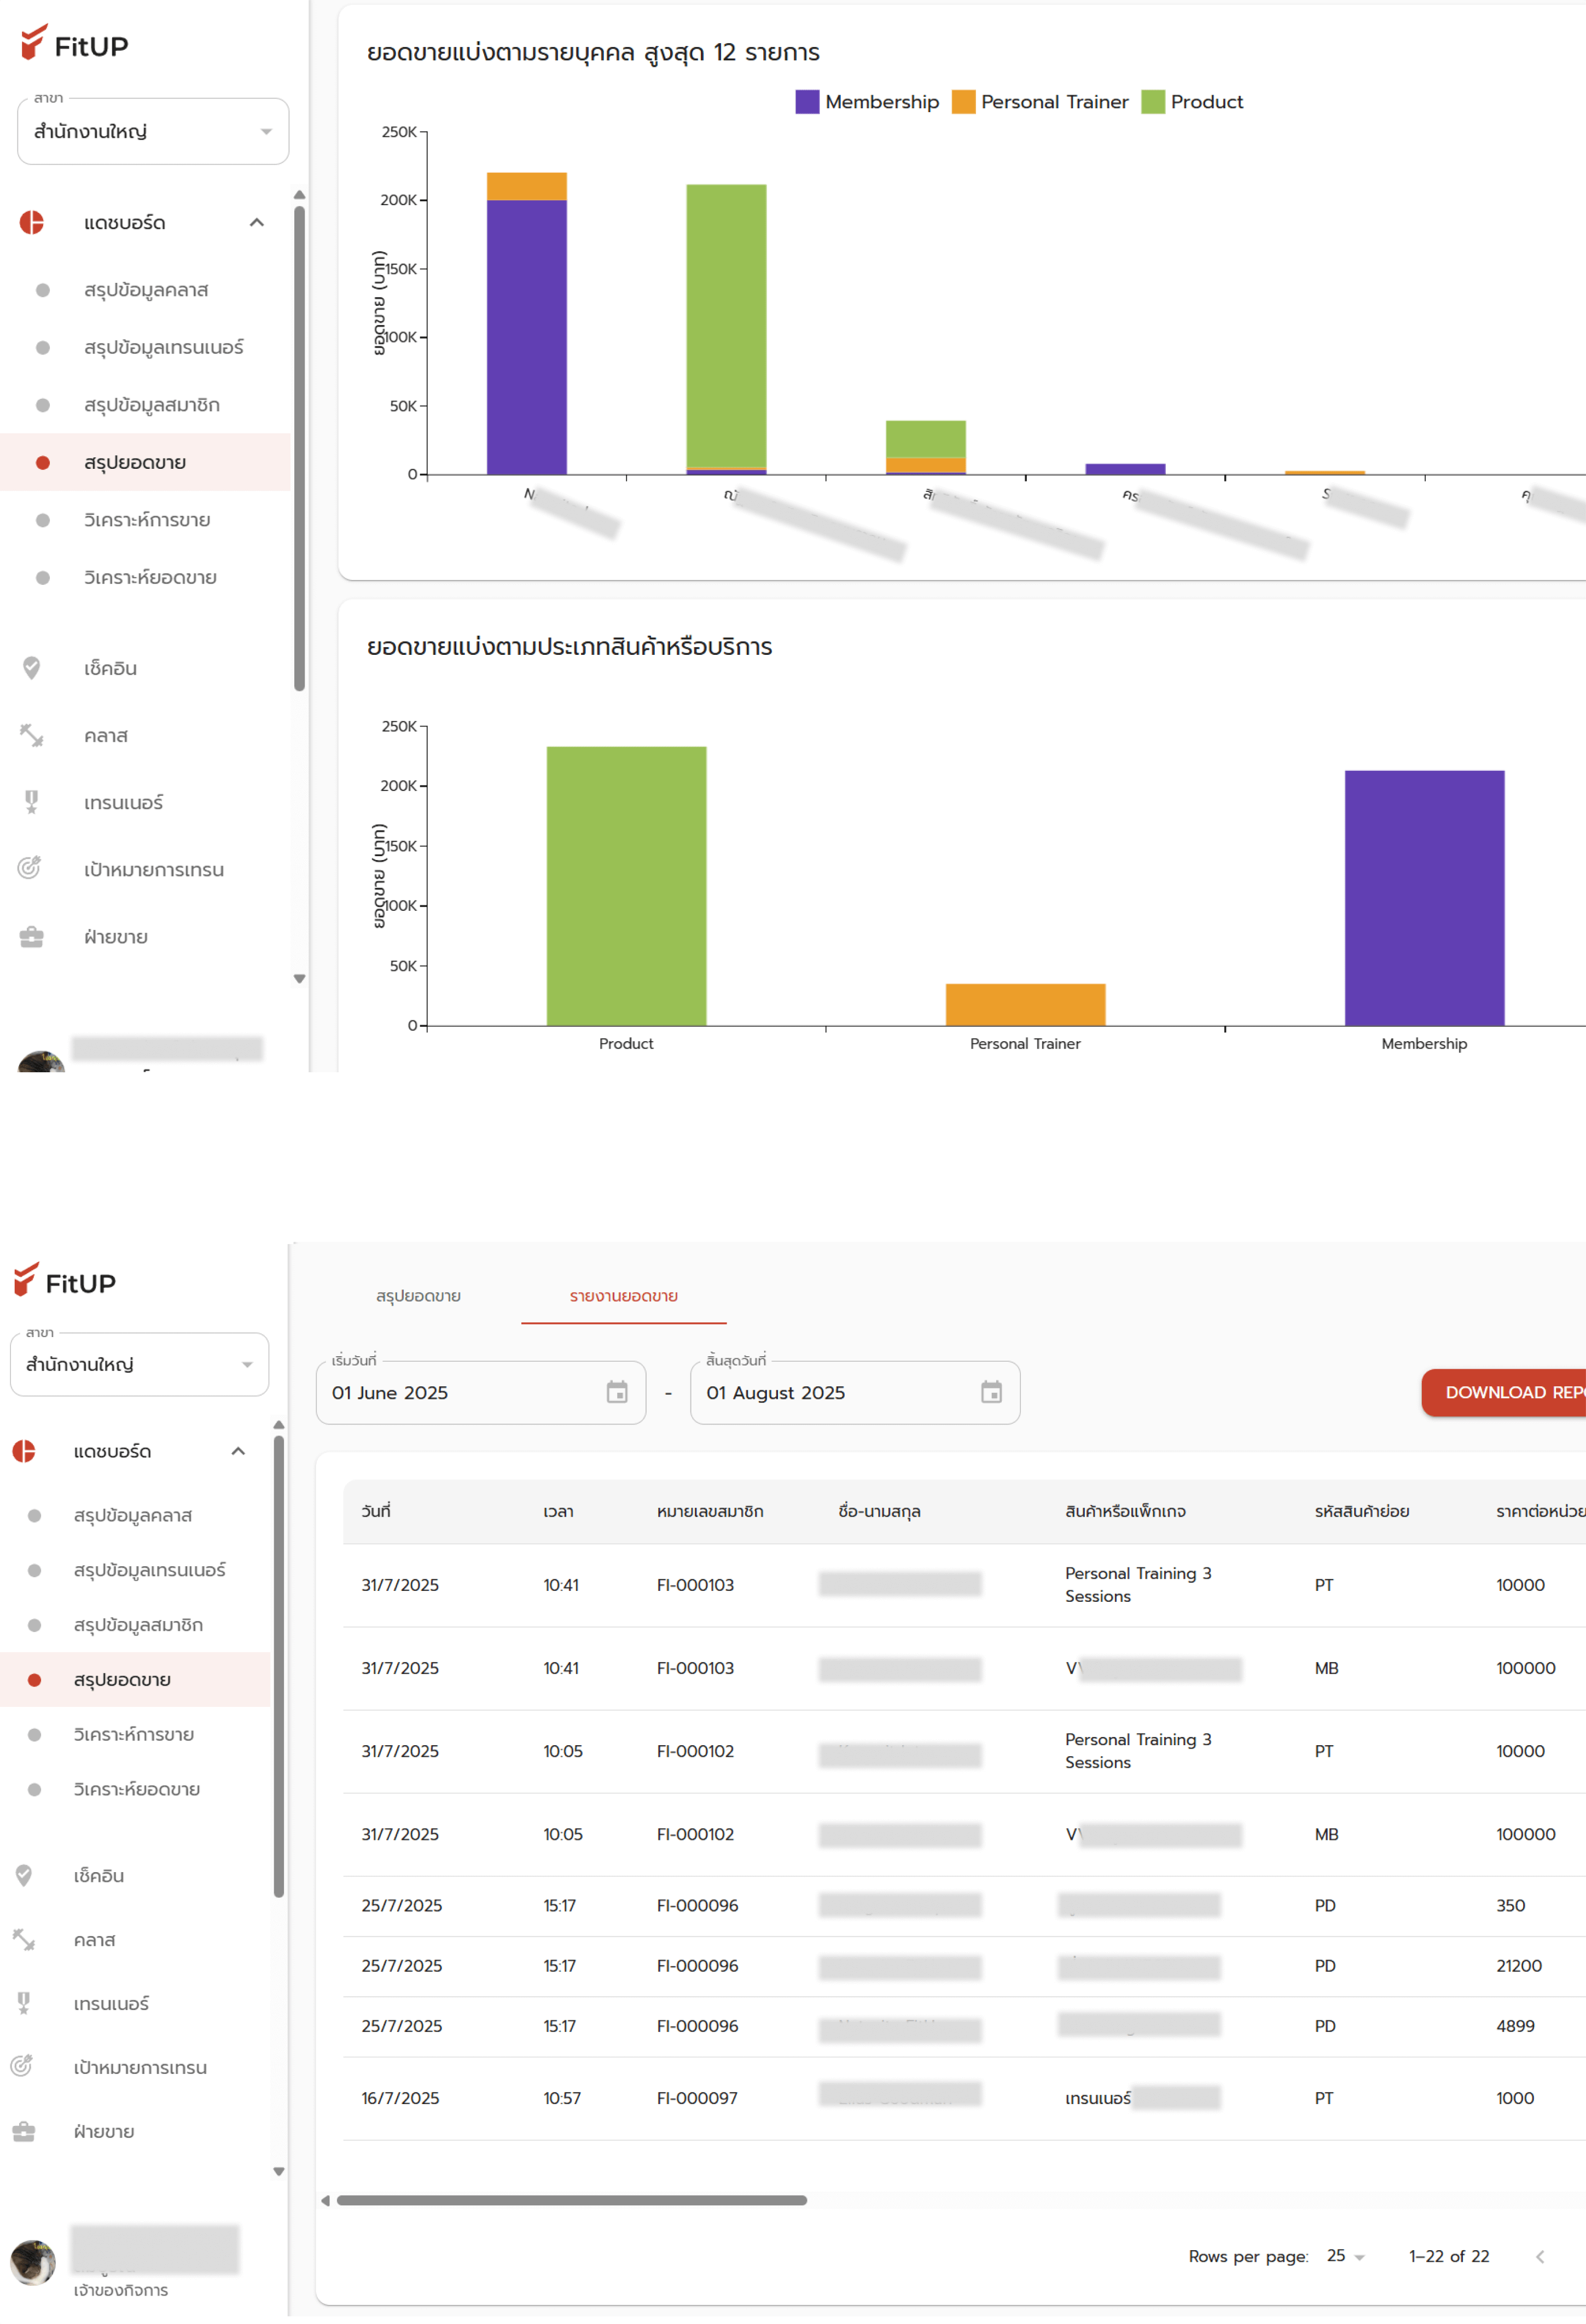Select the เช็คอิน (check-in) pin icon
The height and width of the screenshot is (2324, 1586).
coord(32,668)
